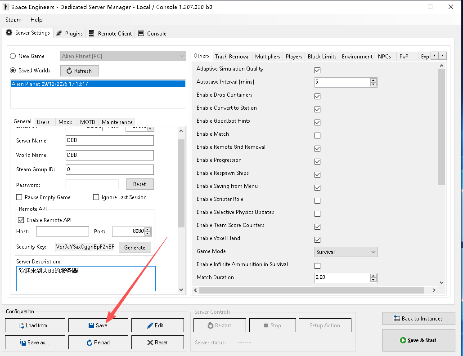This screenshot has height=356, width=463.
Task: Reset configuration with the X icon
Action: 157,343
